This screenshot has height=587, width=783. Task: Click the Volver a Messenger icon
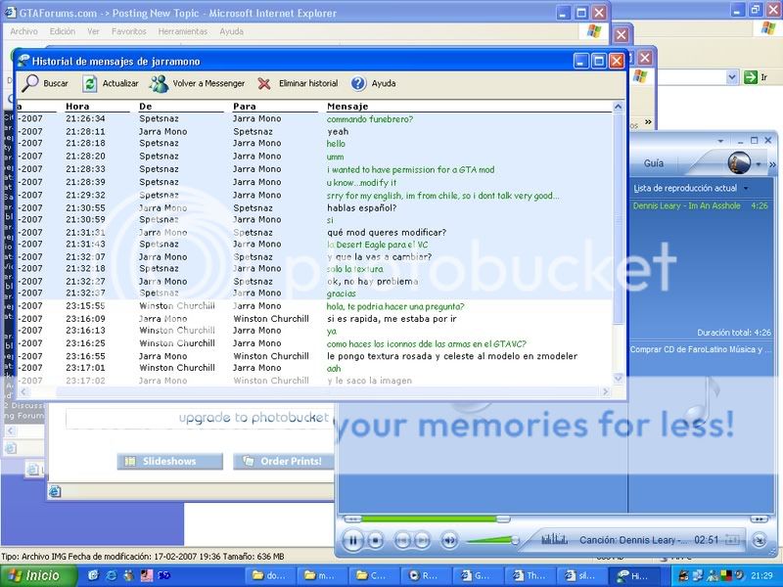point(159,83)
